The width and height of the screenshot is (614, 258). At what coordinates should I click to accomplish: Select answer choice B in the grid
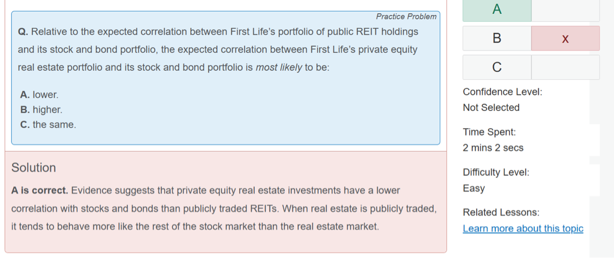(496, 38)
